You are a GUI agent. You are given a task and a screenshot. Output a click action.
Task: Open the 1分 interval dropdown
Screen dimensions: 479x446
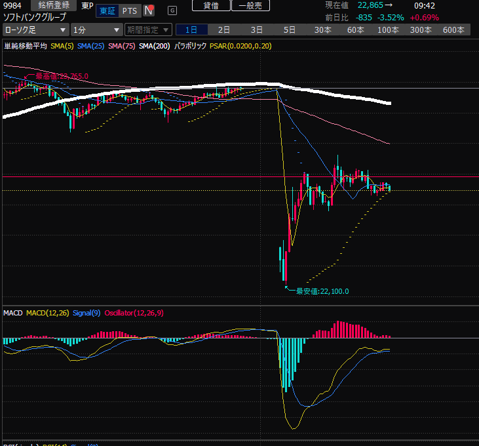pos(96,30)
